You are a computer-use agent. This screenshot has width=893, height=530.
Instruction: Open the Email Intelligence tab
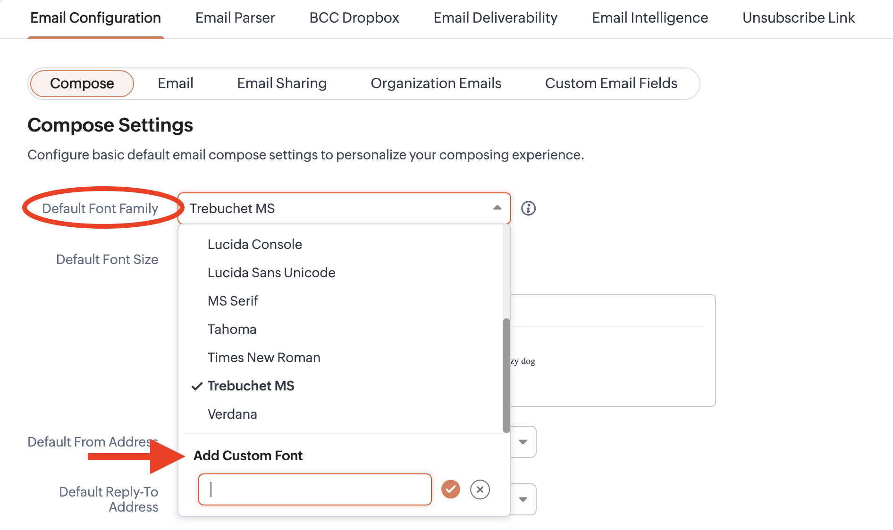pos(649,18)
